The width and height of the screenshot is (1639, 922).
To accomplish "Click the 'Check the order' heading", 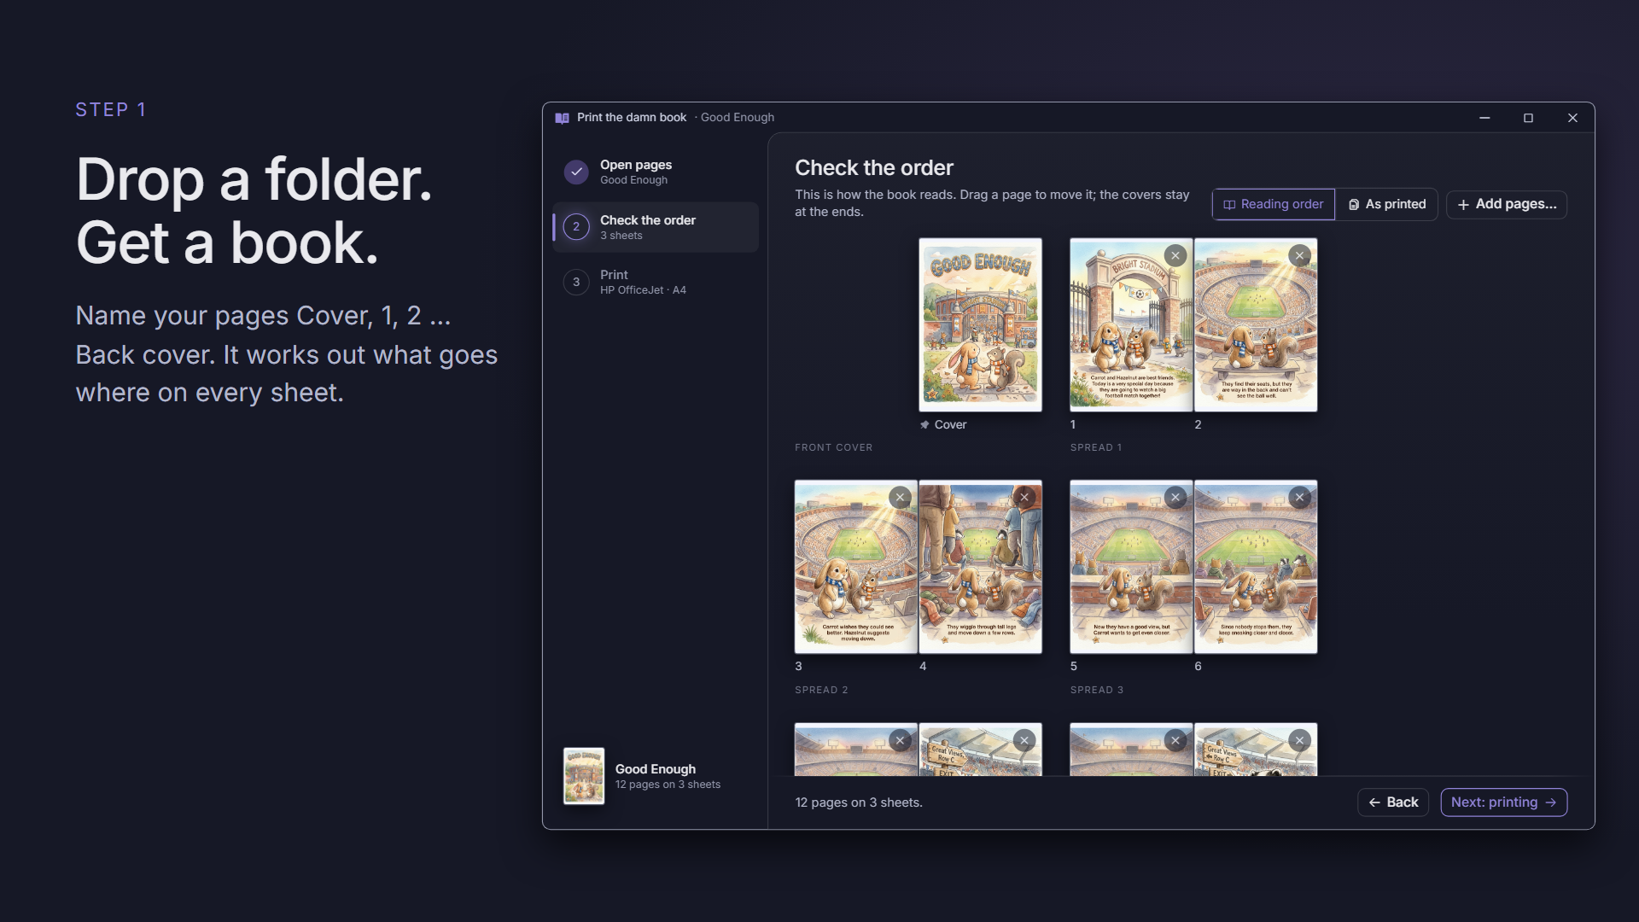I will point(874,168).
